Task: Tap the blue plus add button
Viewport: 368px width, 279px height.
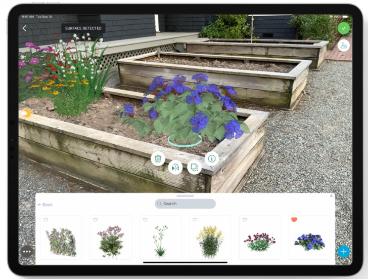Action: (x=344, y=252)
